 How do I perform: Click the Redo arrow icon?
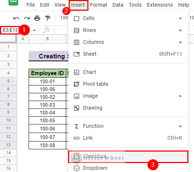[27, 18]
